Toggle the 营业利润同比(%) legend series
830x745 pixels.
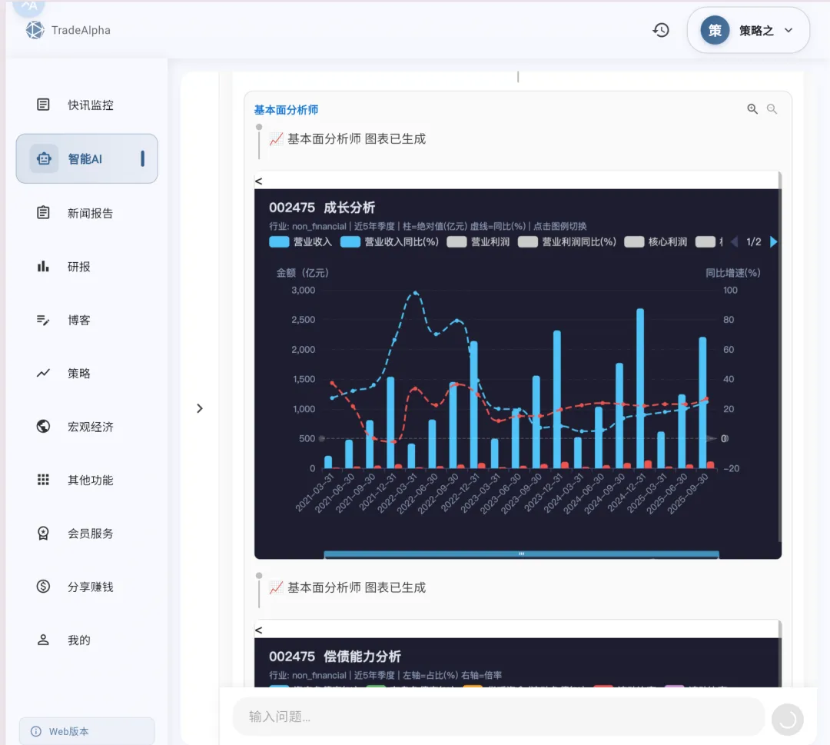tap(567, 242)
